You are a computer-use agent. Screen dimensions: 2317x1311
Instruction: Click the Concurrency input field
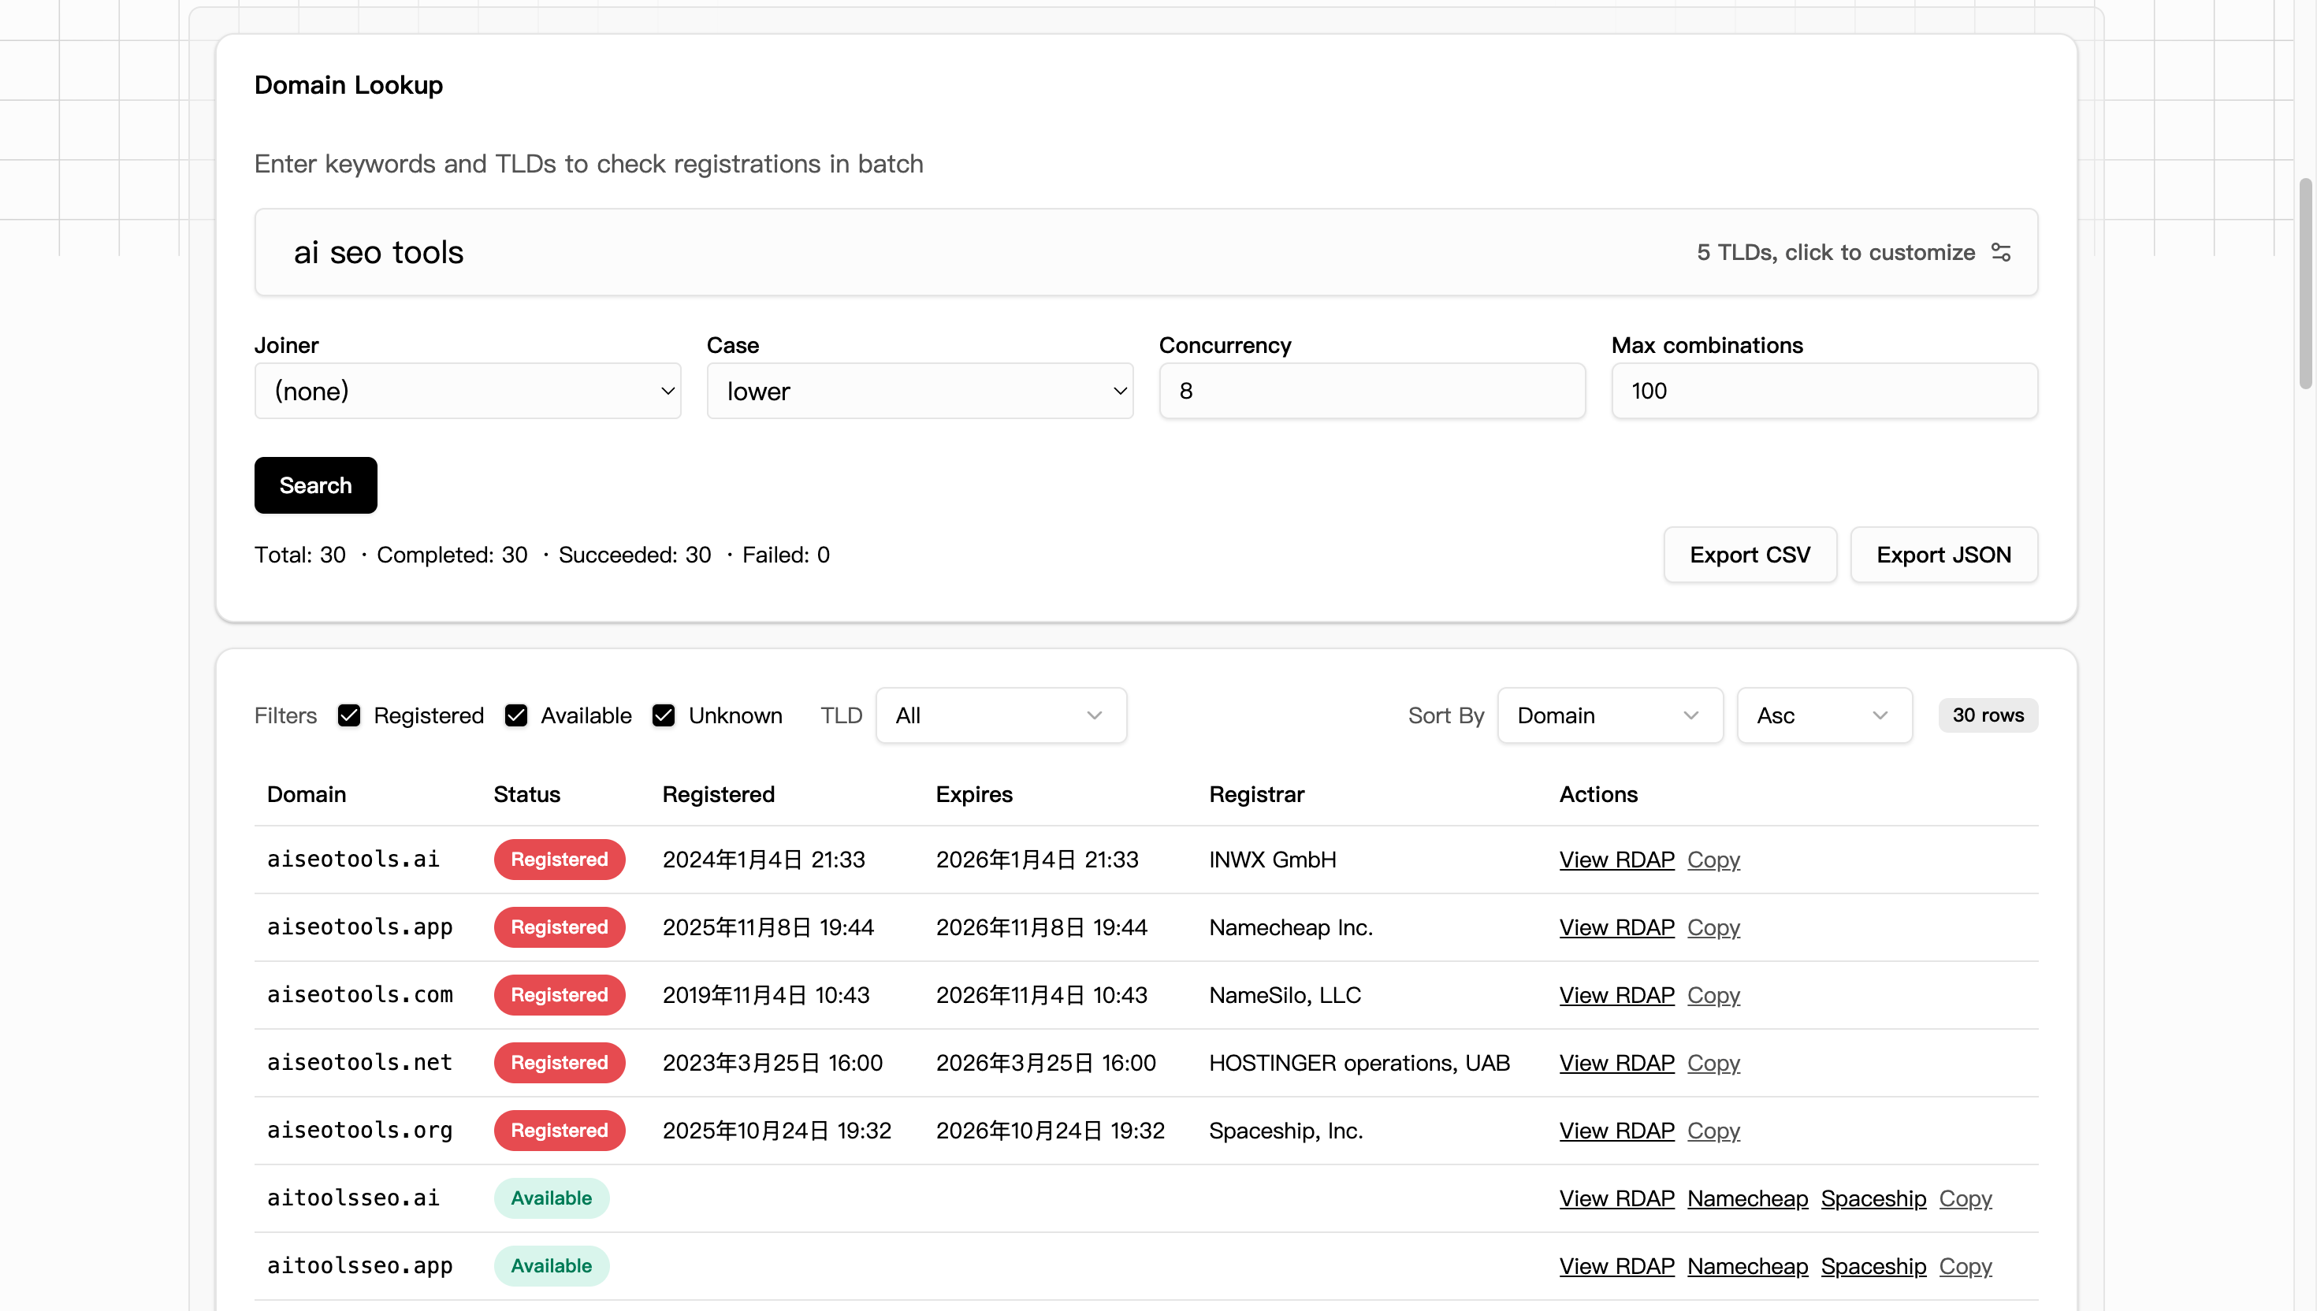click(1371, 391)
